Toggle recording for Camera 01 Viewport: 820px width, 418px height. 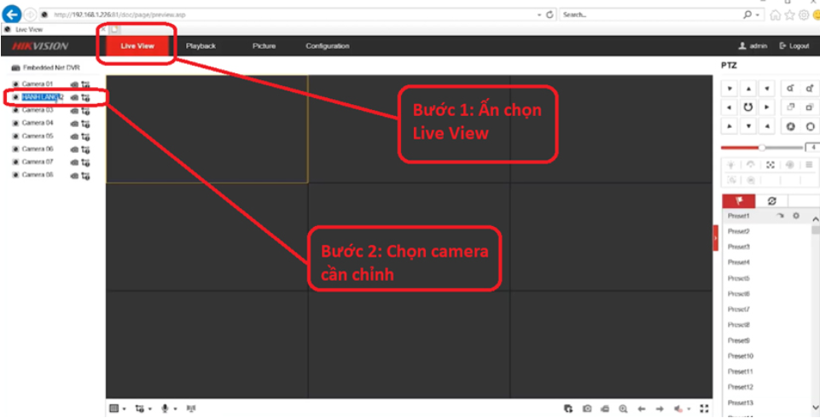74,84
